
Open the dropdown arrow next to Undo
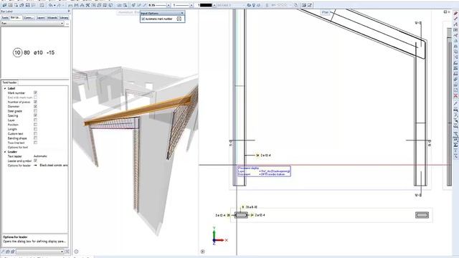point(55,5)
